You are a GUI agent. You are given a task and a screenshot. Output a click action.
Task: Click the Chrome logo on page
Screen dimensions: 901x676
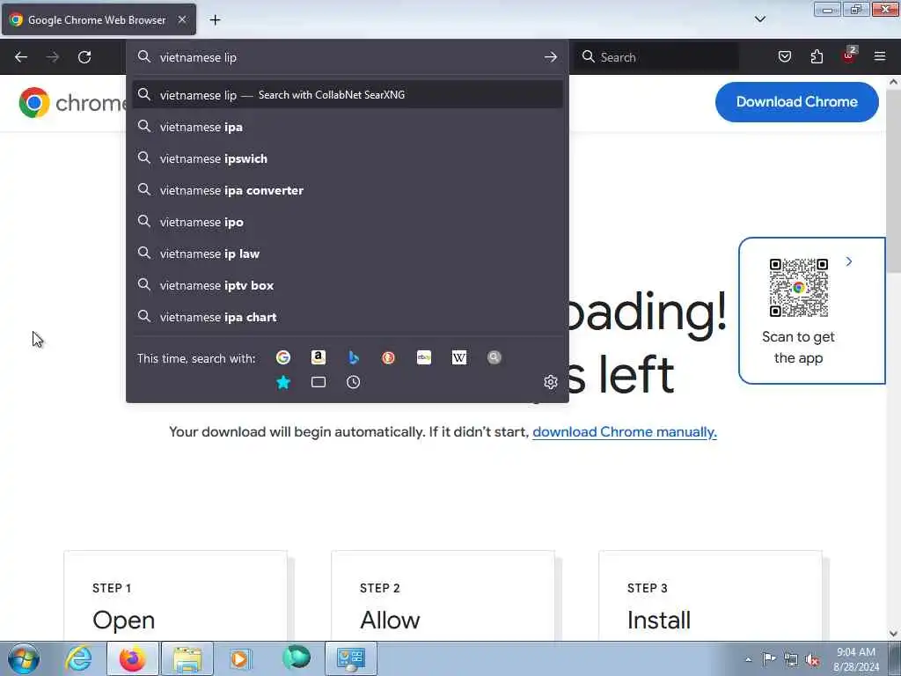[34, 103]
